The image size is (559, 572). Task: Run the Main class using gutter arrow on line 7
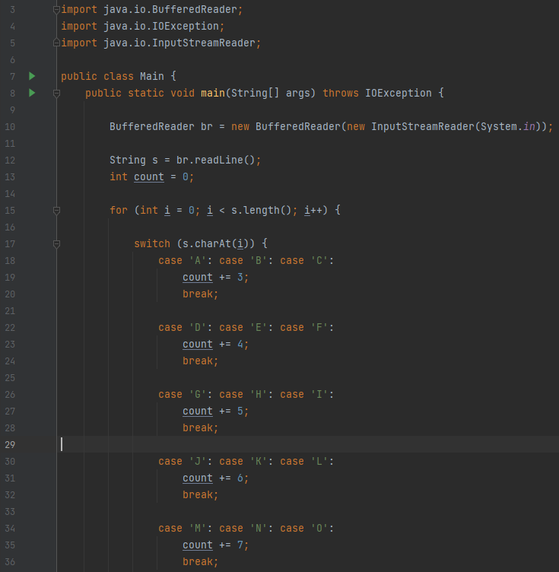pos(32,76)
